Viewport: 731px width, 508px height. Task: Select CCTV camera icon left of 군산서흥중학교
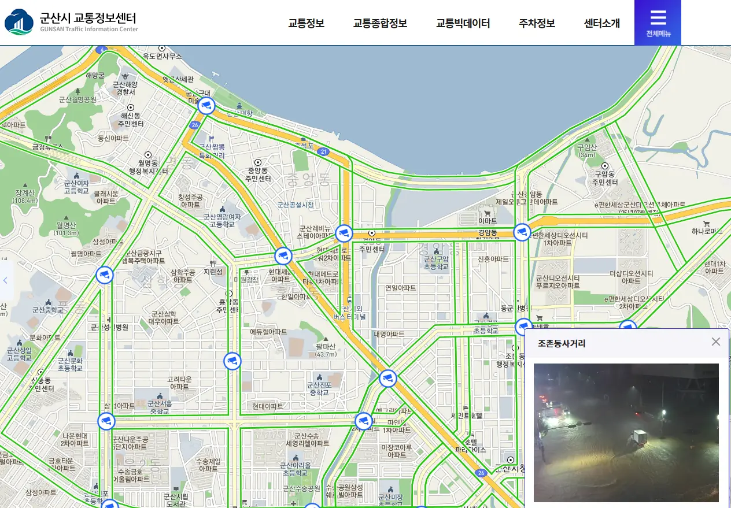point(106,421)
